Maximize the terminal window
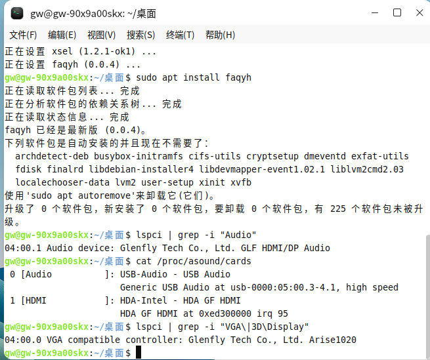This screenshot has width=430, height=360. (397, 13)
